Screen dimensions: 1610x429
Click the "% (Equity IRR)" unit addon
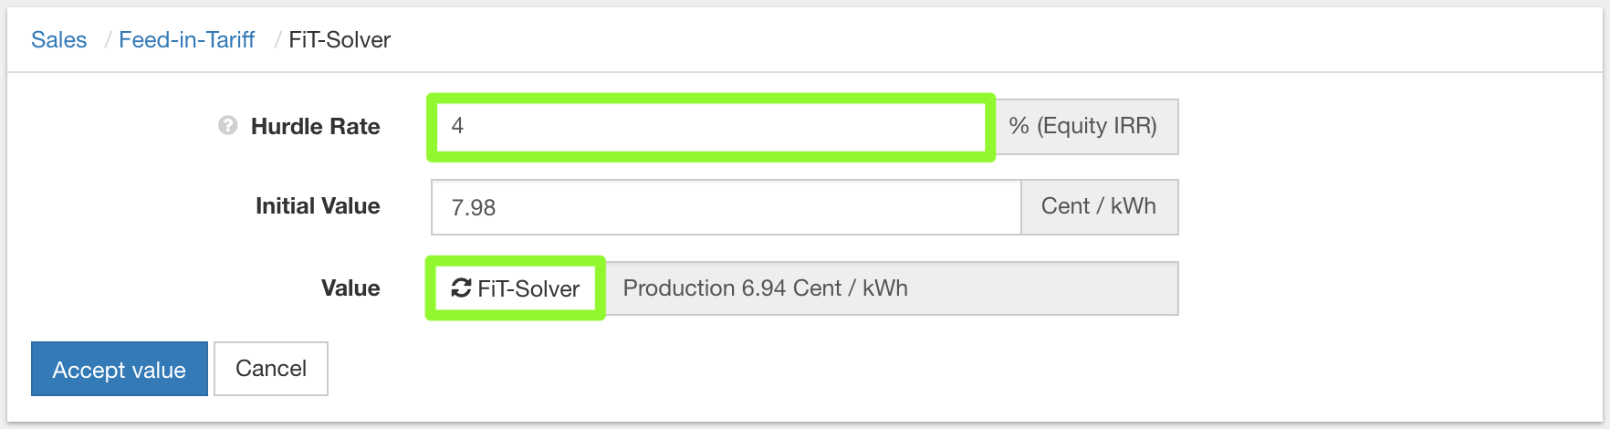tap(1083, 126)
